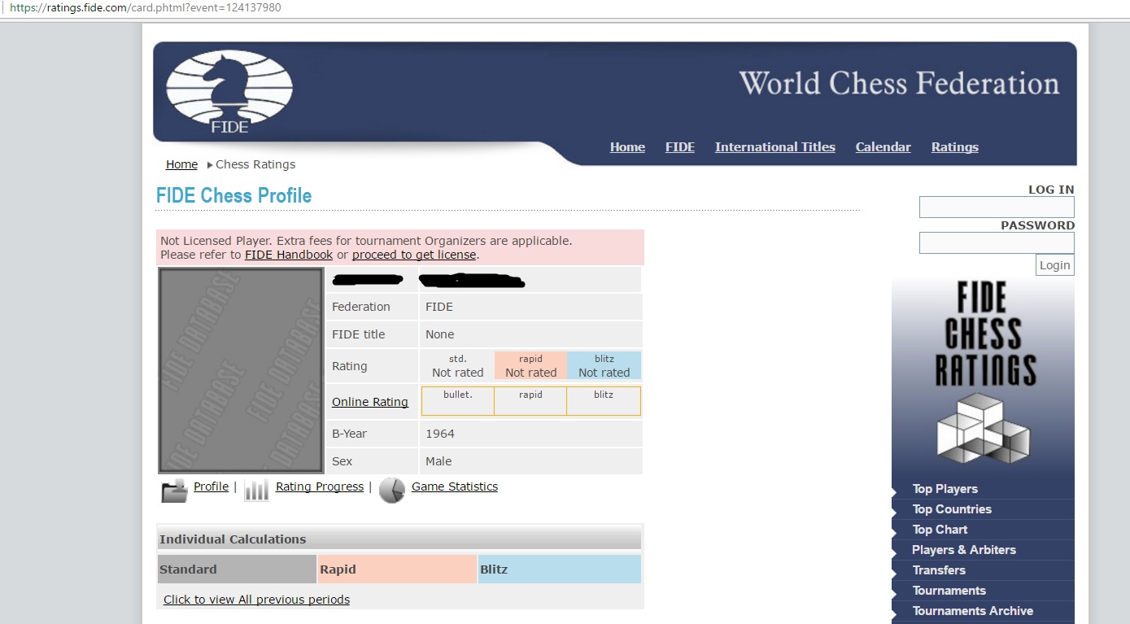Screen dimensions: 1130x624
Task: Click the FIDE Chess Profile heading
Action: pos(234,196)
